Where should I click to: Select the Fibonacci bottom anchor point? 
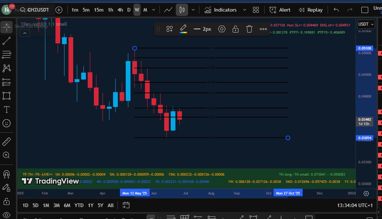click(x=288, y=138)
